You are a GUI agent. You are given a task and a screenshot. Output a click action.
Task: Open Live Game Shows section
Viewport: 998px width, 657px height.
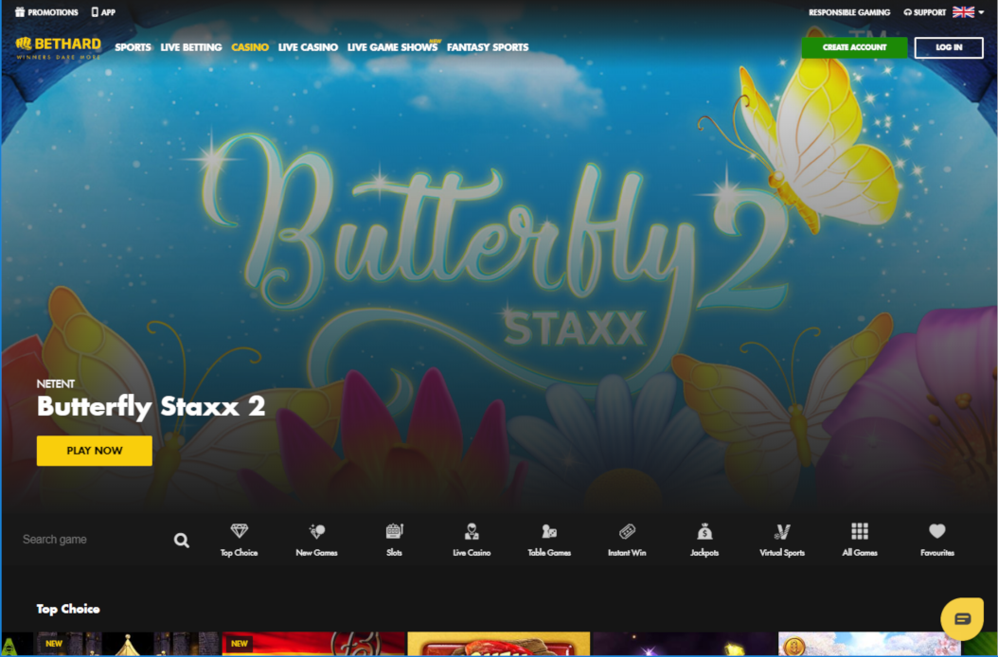pos(393,47)
